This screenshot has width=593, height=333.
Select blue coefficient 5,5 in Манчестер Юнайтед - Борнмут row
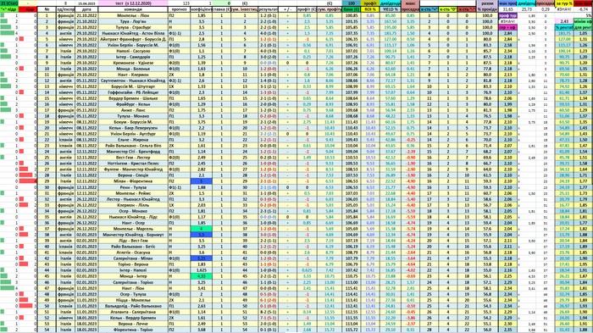click(201, 235)
